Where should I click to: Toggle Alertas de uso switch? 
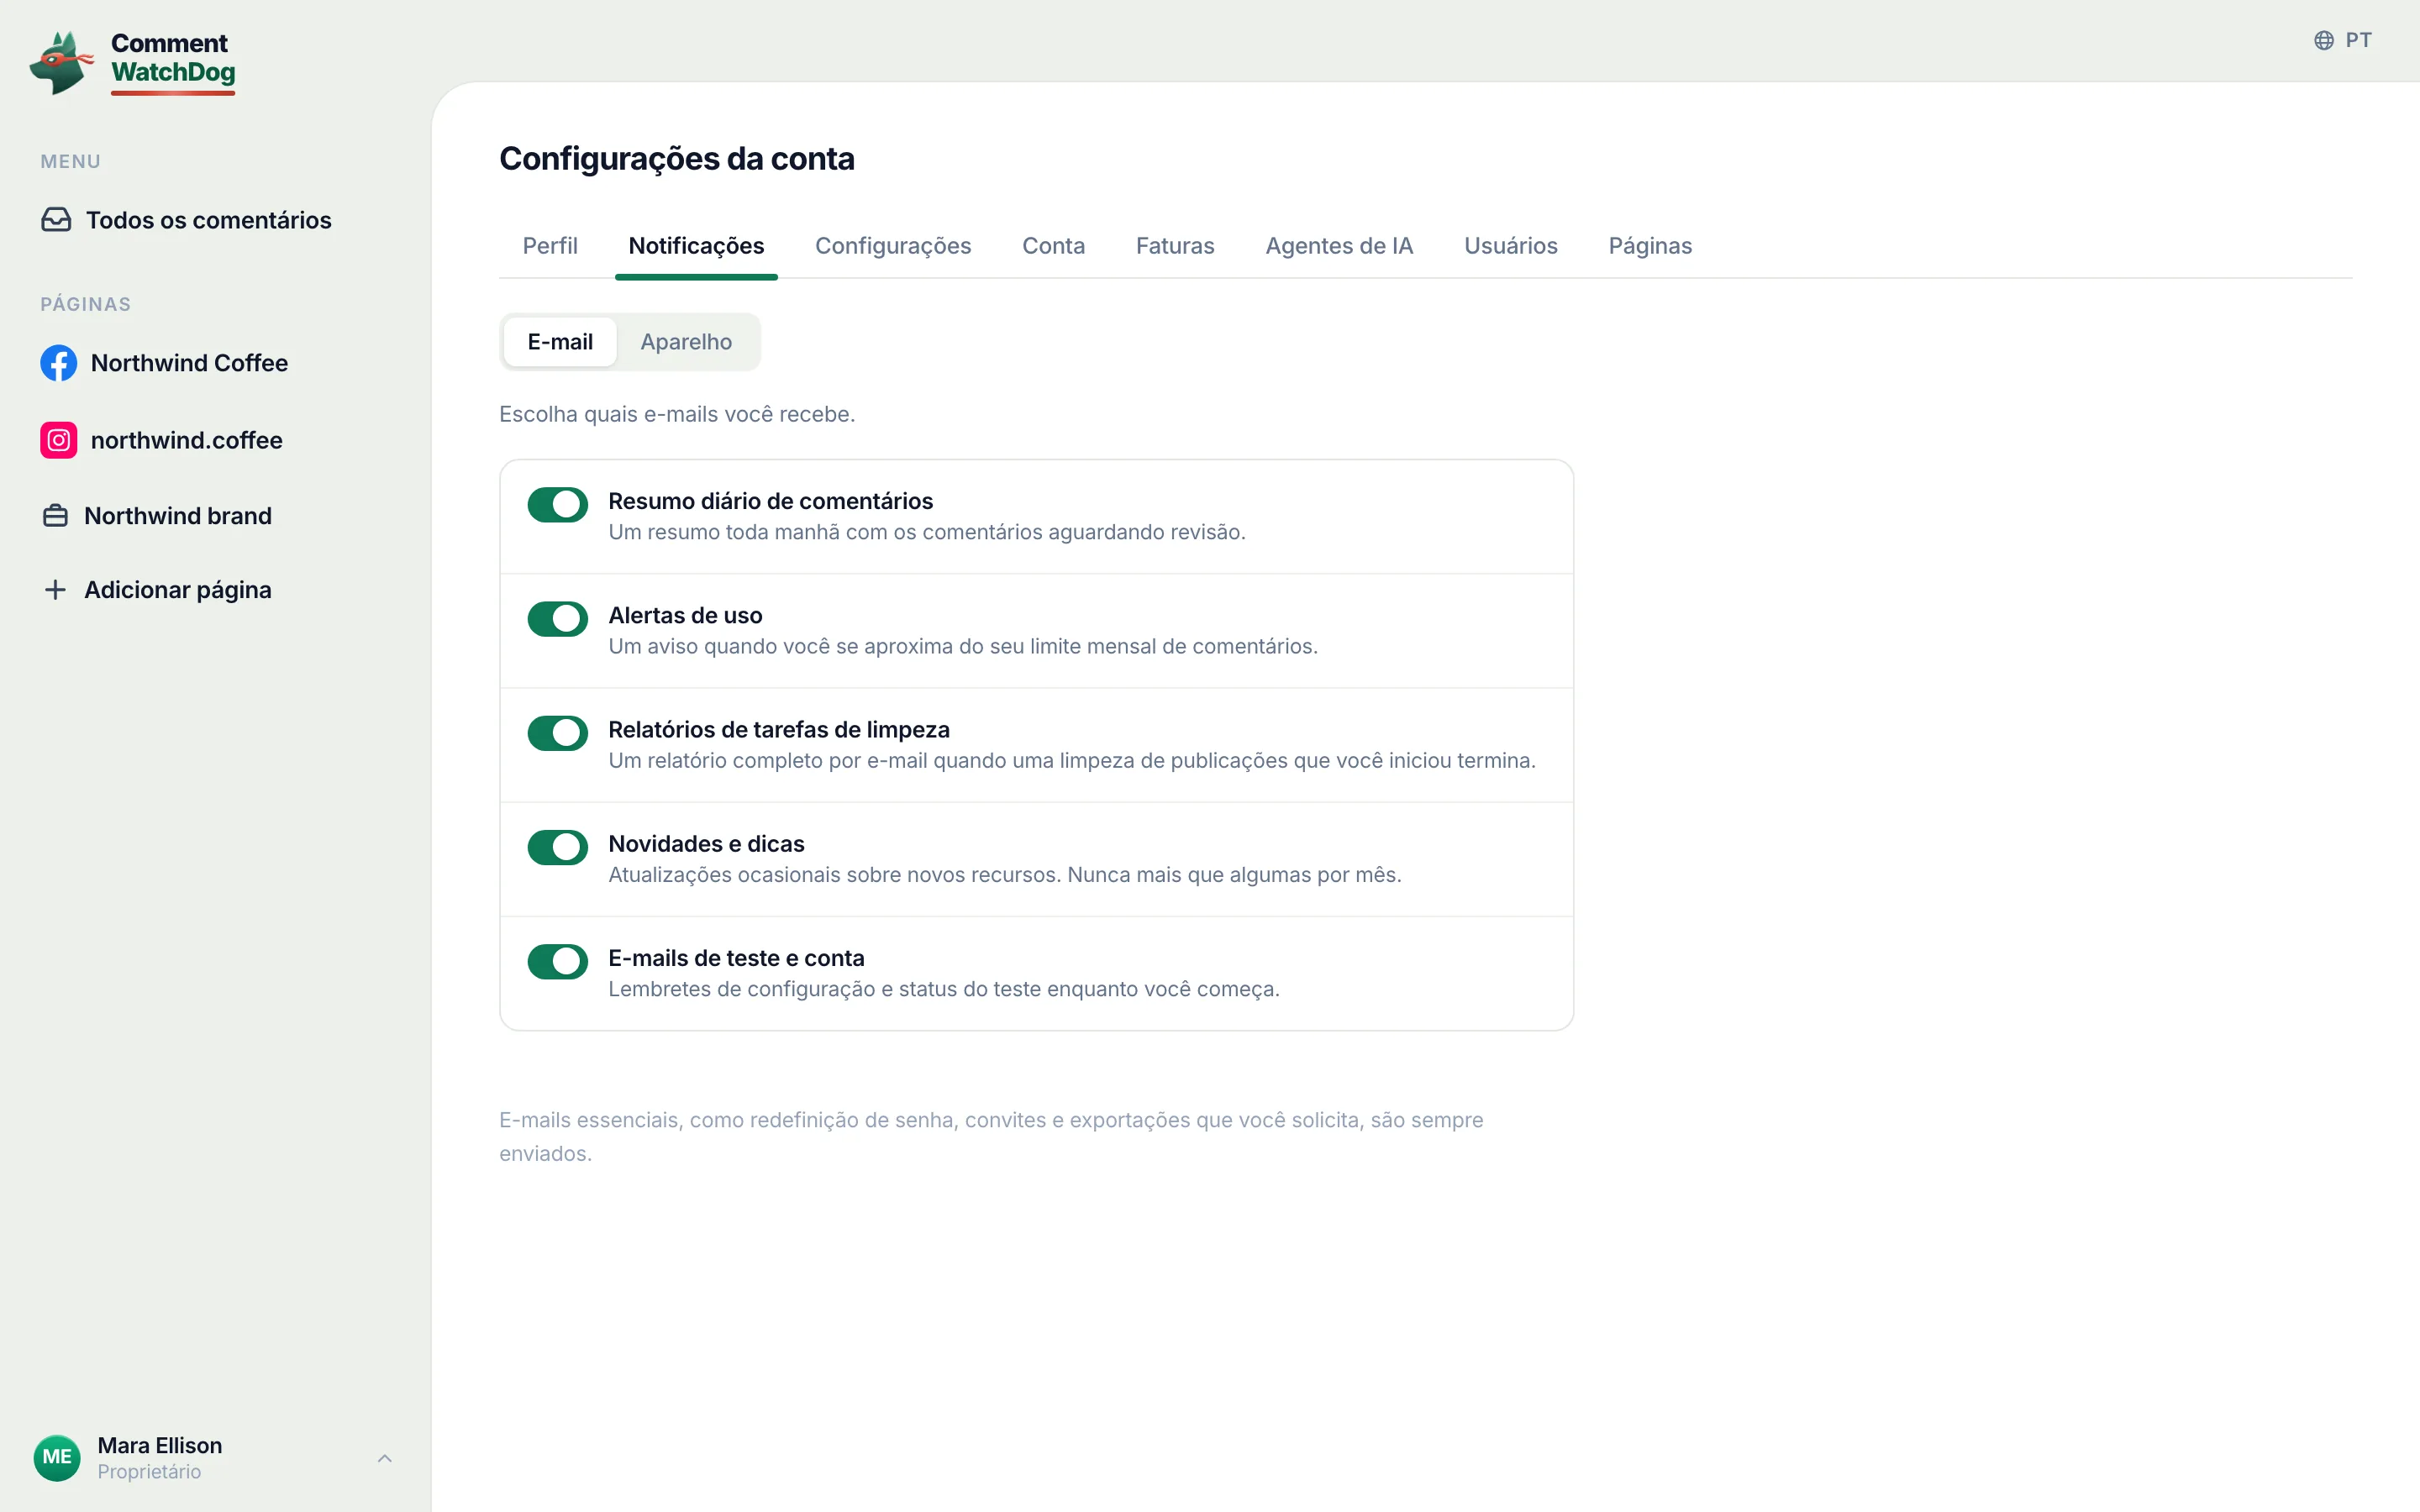[x=558, y=619]
